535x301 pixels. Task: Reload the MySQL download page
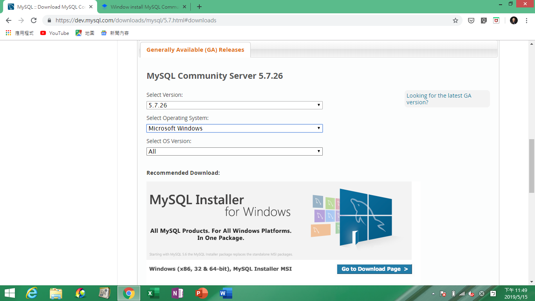tap(34, 20)
